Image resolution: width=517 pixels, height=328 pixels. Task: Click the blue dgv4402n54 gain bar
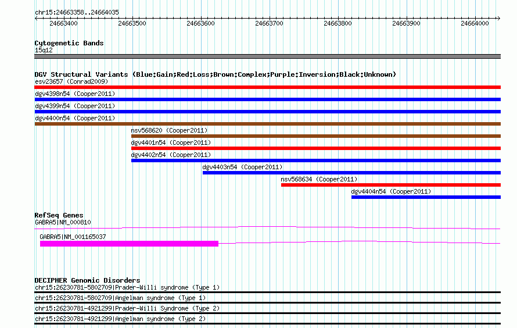(x=316, y=161)
